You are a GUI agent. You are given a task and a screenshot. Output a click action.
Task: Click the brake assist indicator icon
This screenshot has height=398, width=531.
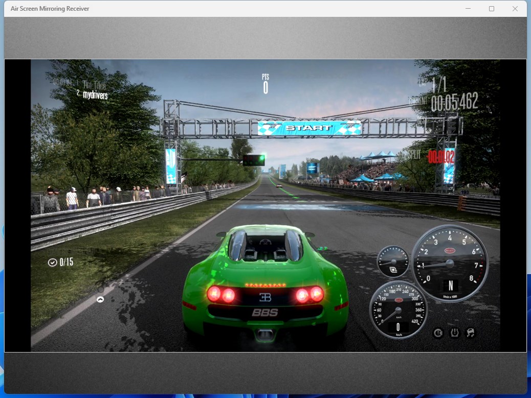tap(438, 333)
